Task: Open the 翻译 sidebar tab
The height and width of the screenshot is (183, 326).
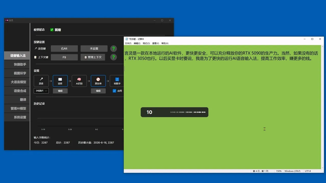Action: (17, 100)
